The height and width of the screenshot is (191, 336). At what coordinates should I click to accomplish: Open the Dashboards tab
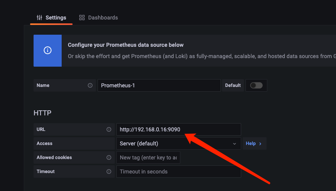(x=98, y=18)
